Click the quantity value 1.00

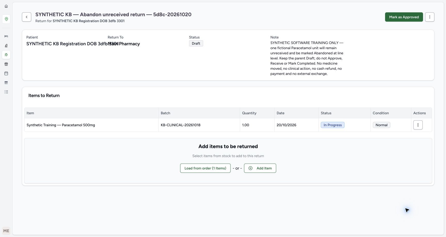click(245, 125)
